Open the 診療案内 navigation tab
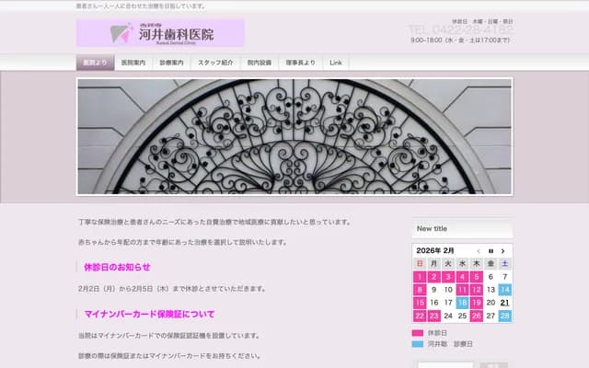Image resolution: width=589 pixels, height=368 pixels. (x=172, y=63)
